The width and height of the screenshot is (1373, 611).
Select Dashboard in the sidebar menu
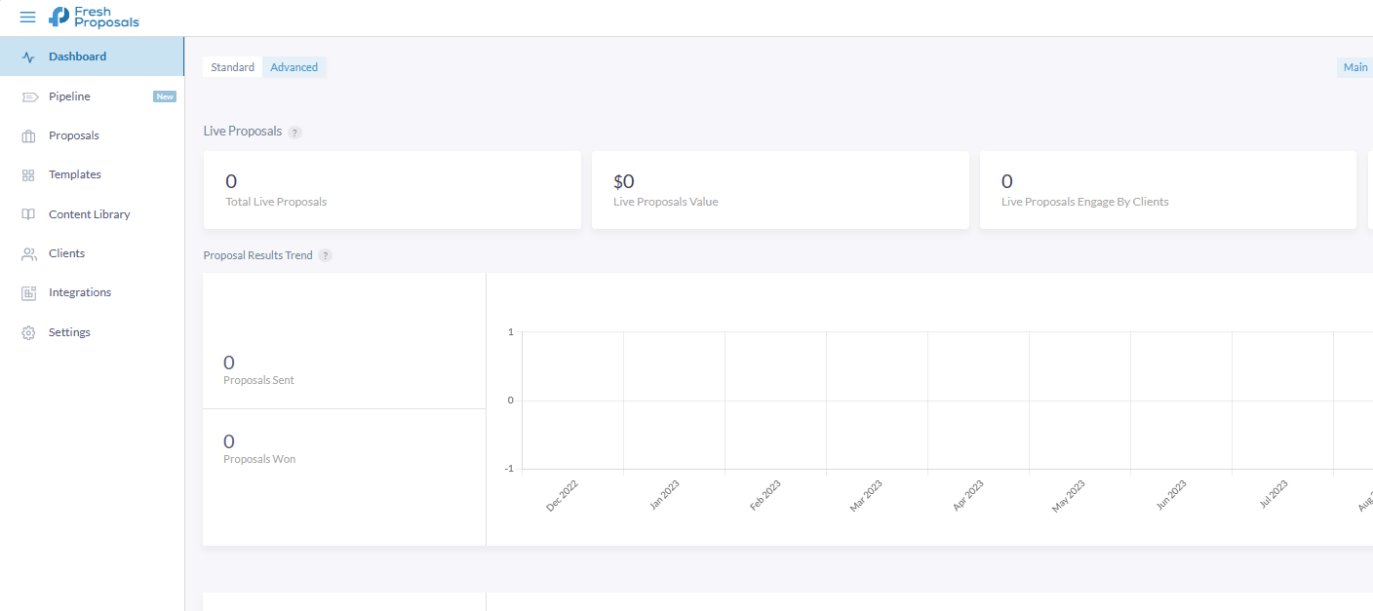[x=77, y=57]
